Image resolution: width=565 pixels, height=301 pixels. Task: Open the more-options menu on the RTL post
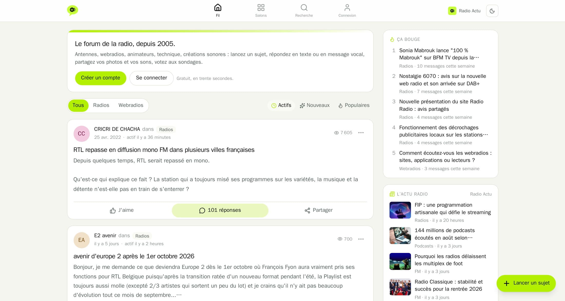[361, 133]
